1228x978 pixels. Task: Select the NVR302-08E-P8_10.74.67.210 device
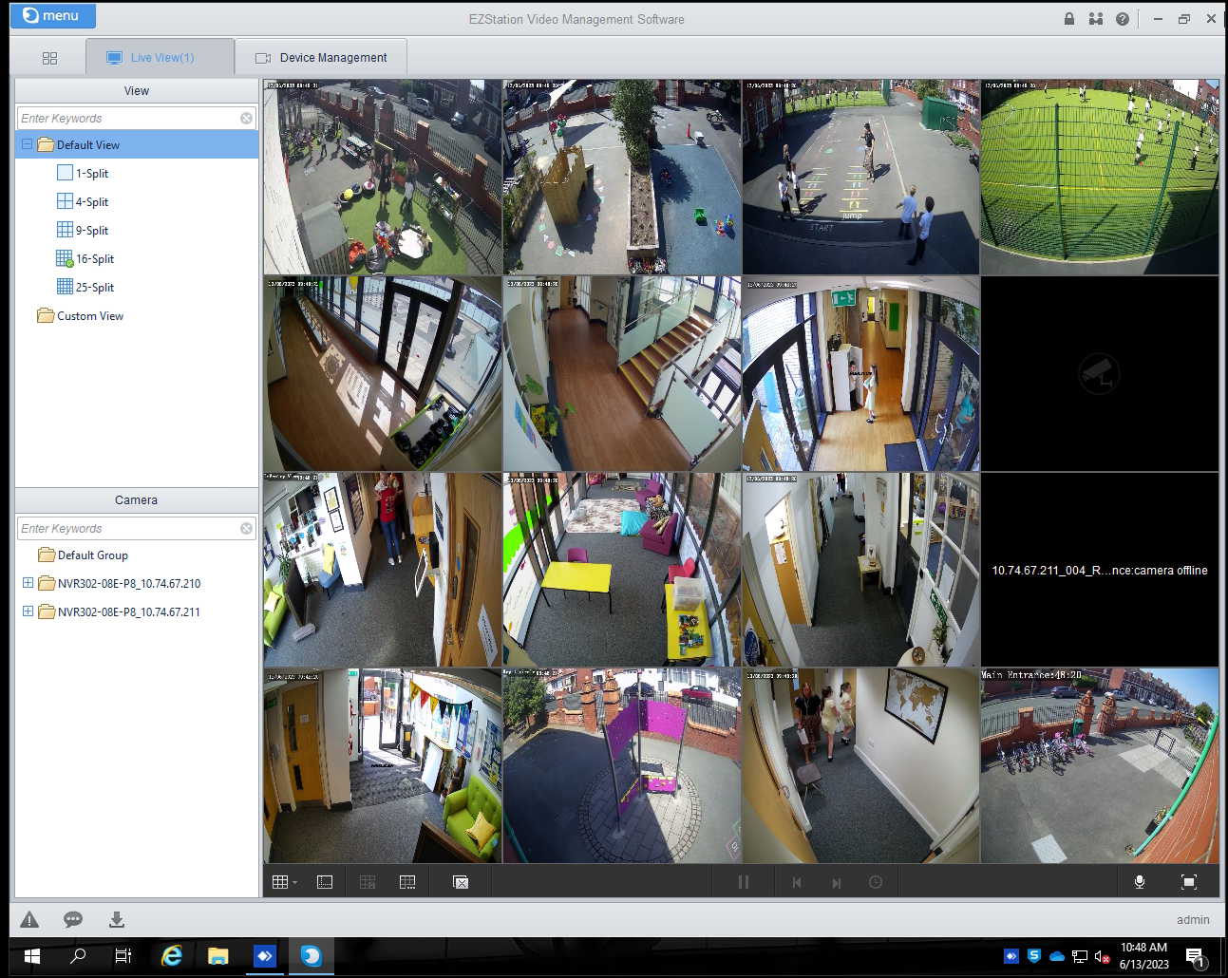click(x=119, y=583)
